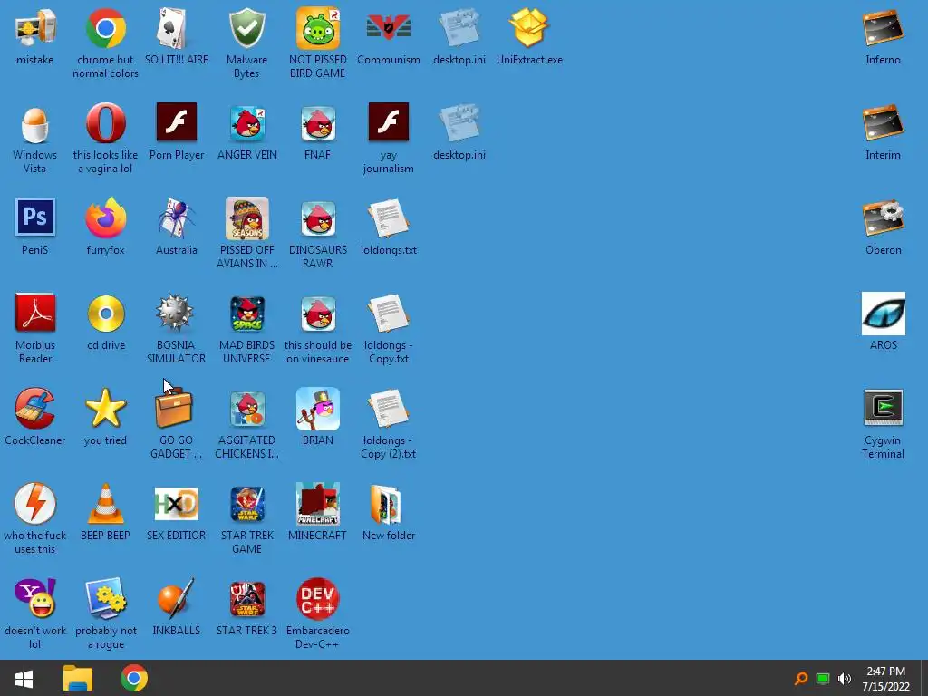Select the 'MAD BIRDS UNIVERSE' Space icon
The height and width of the screenshot is (696, 928).
coord(246,313)
